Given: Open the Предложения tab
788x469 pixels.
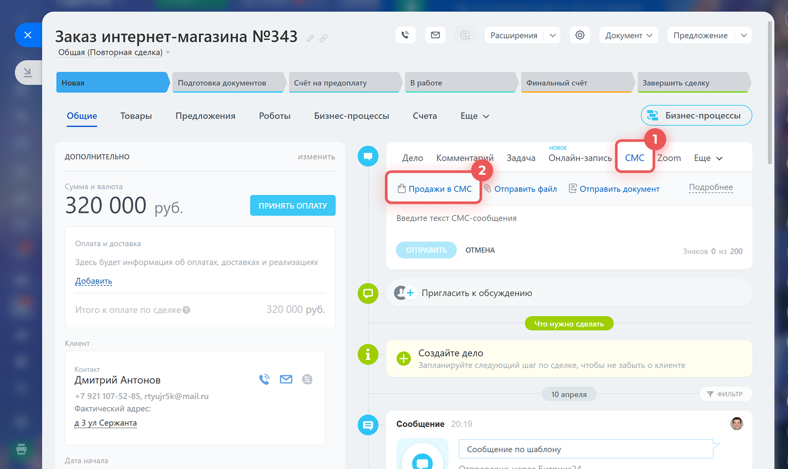Looking at the screenshot, I should tap(205, 116).
